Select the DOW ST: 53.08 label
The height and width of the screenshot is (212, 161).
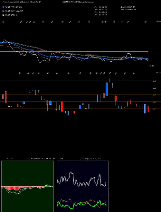[x=13, y=7]
